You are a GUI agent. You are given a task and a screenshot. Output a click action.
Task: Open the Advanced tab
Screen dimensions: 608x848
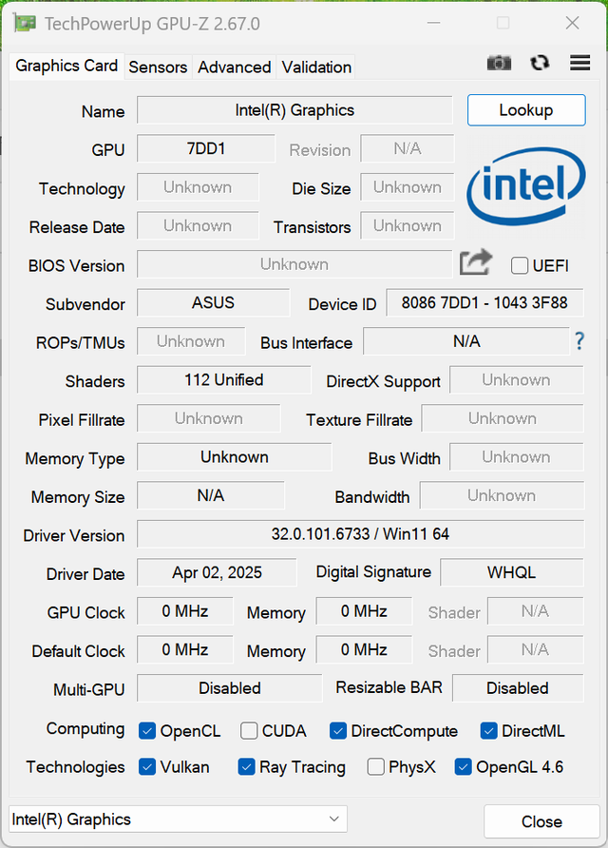[x=234, y=67]
